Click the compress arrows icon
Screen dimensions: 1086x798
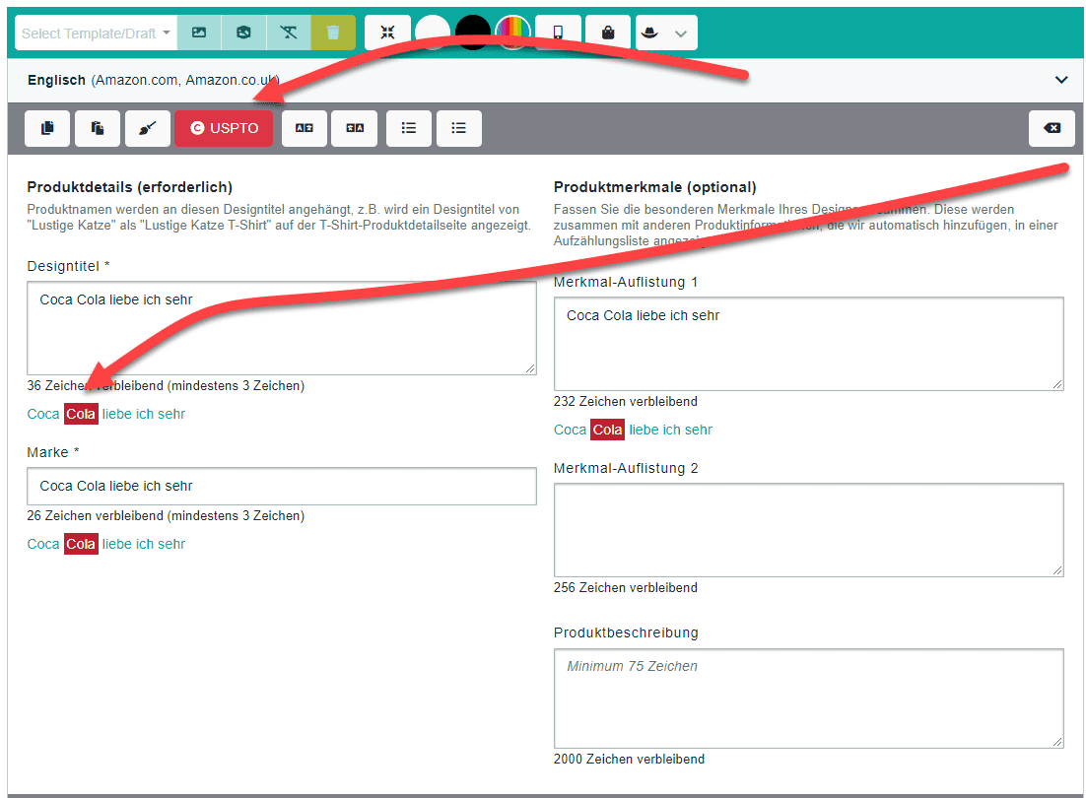[x=387, y=33]
